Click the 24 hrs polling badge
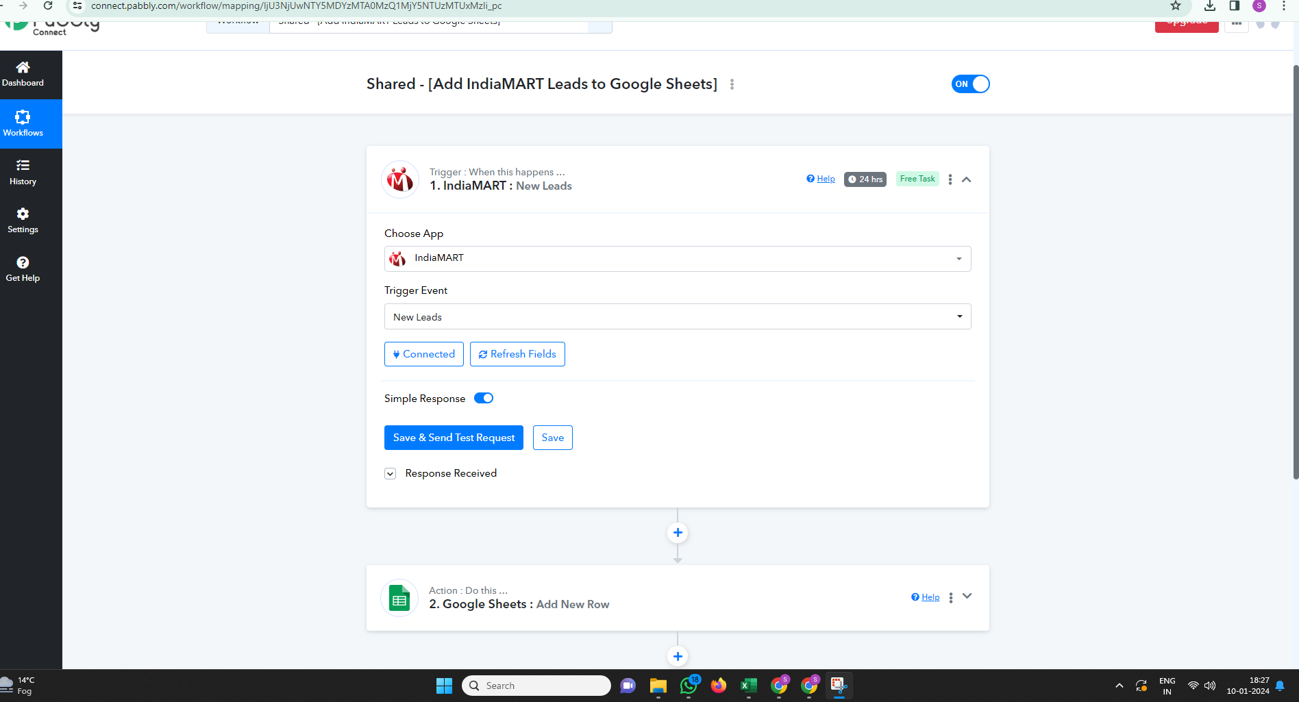Image resolution: width=1299 pixels, height=702 pixels. [x=865, y=179]
